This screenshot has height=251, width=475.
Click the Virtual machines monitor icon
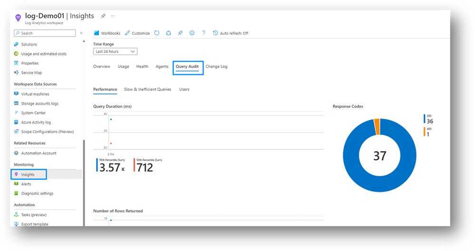click(x=16, y=94)
